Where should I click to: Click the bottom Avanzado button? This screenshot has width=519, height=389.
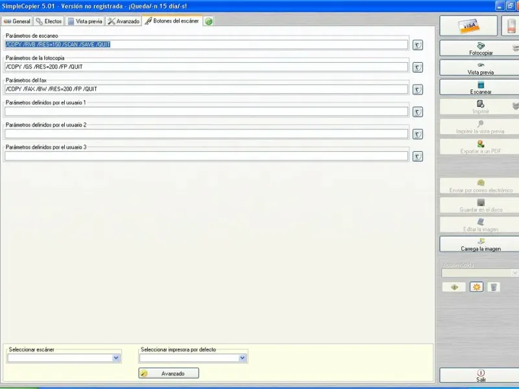169,373
